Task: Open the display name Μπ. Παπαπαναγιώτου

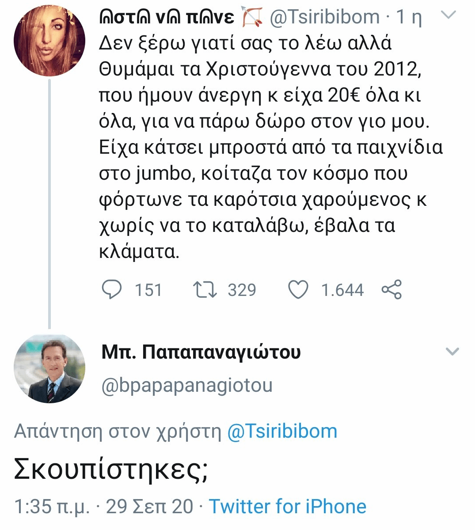Action: coord(201,352)
